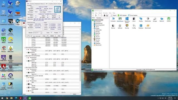Click the HWMonitor vertical scrollbar
Image resolution: width=178 pixels, height=100 pixels.
tap(80, 70)
